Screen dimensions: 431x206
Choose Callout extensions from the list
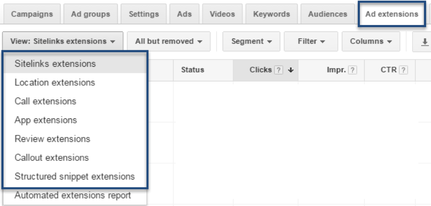pos(51,157)
